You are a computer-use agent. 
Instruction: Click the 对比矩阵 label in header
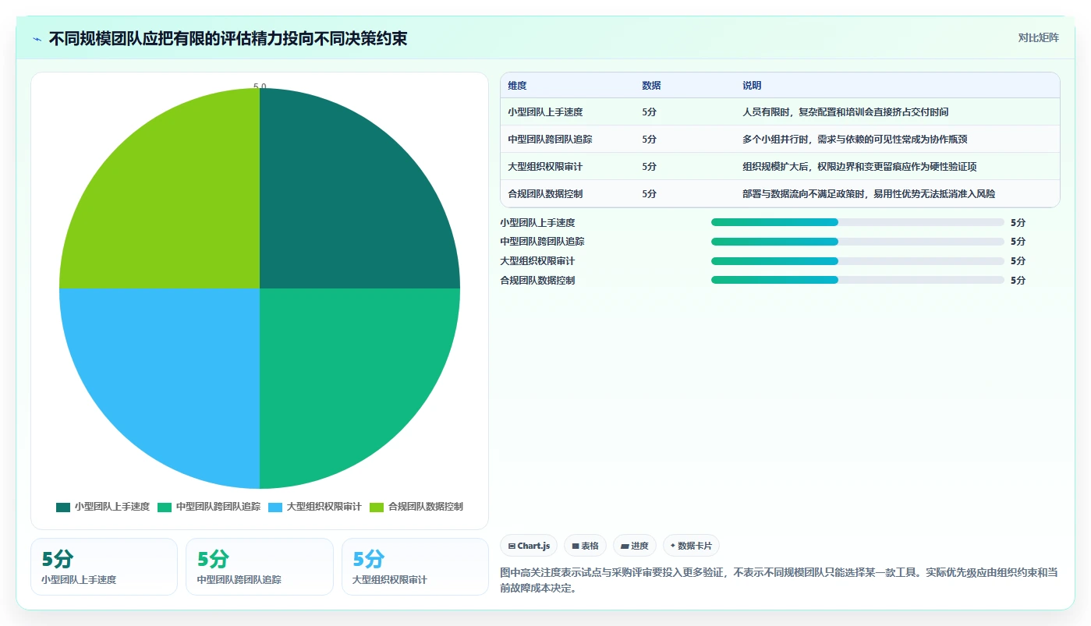tap(1038, 37)
